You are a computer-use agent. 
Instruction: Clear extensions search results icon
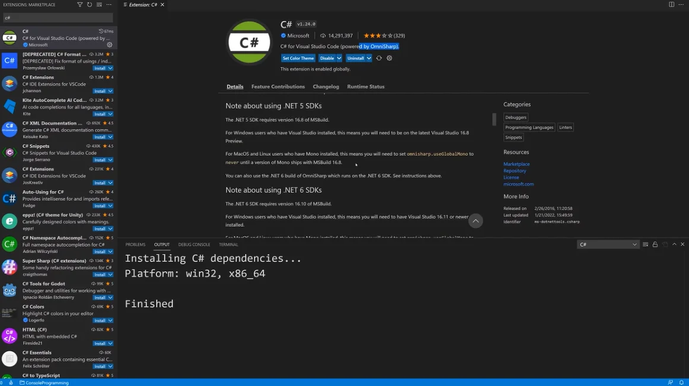[99, 5]
